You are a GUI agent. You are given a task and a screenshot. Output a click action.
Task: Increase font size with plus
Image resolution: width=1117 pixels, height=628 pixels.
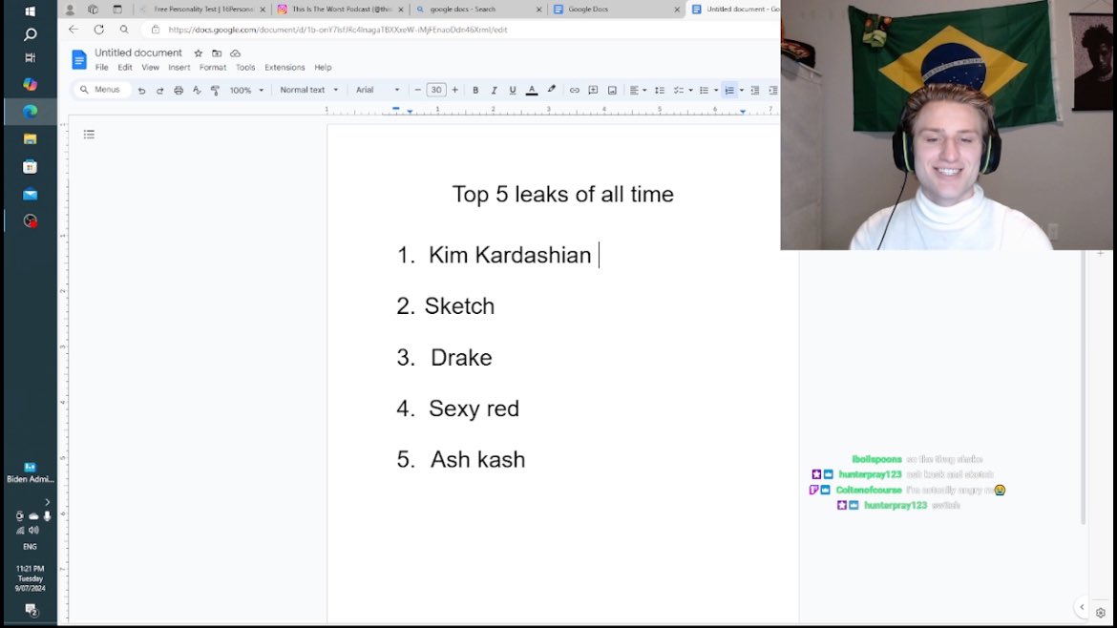point(454,90)
